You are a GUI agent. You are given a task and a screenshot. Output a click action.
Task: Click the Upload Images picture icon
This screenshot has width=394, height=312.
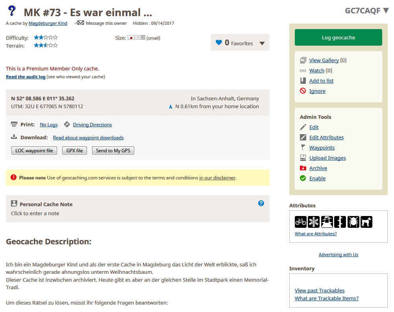pyautogui.click(x=303, y=158)
